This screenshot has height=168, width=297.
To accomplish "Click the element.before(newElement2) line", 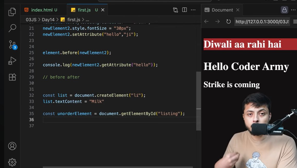I will coord(77,53).
